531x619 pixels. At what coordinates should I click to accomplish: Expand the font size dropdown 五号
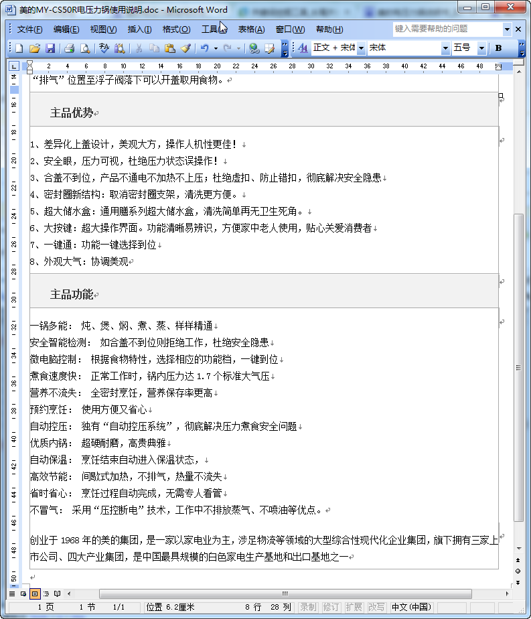[481, 48]
